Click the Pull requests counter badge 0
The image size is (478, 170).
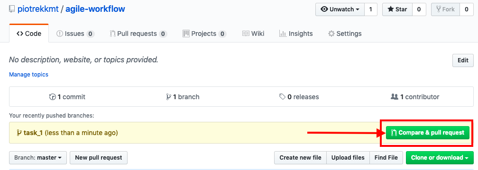point(163,34)
